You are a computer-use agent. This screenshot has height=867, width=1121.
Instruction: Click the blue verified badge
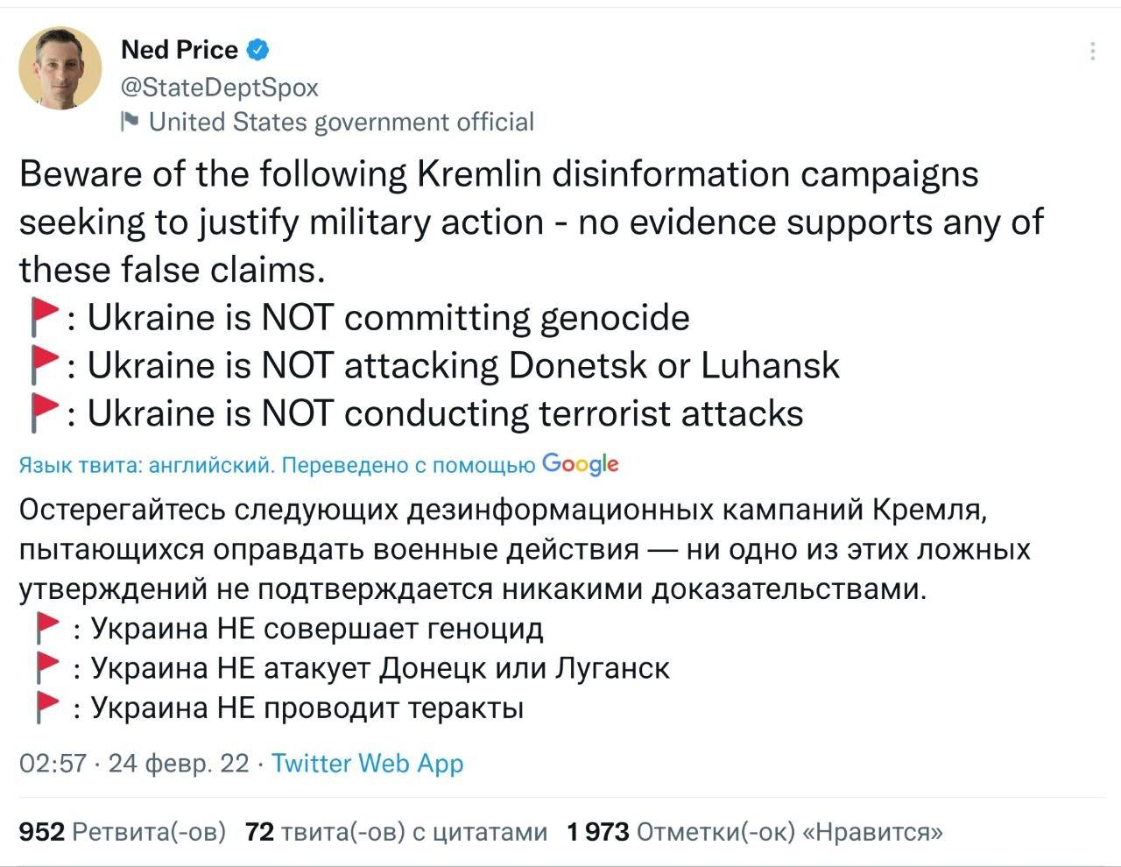[x=257, y=50]
